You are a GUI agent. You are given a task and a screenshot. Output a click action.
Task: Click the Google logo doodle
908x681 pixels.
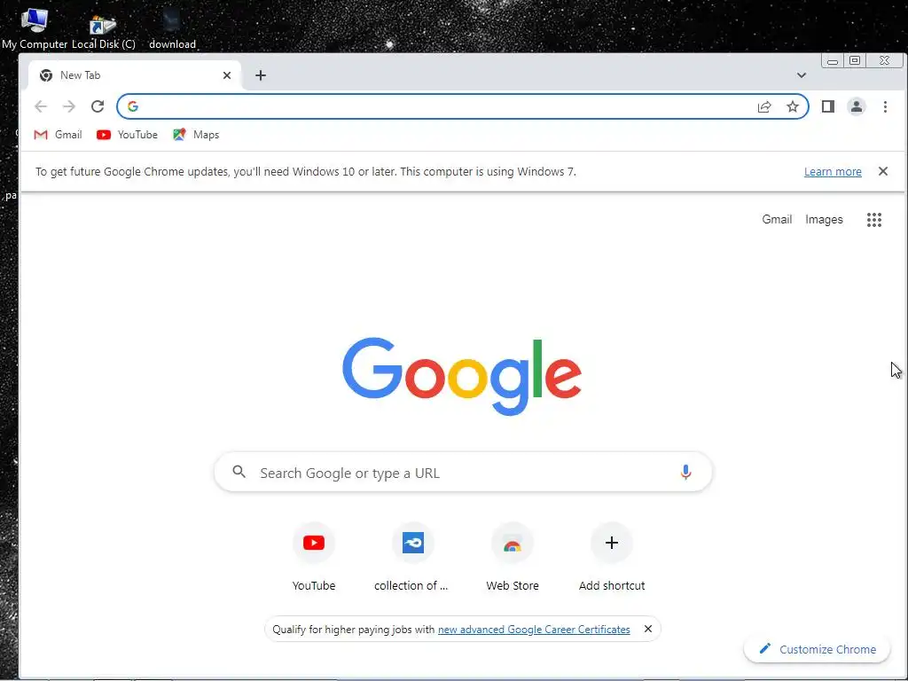click(462, 376)
